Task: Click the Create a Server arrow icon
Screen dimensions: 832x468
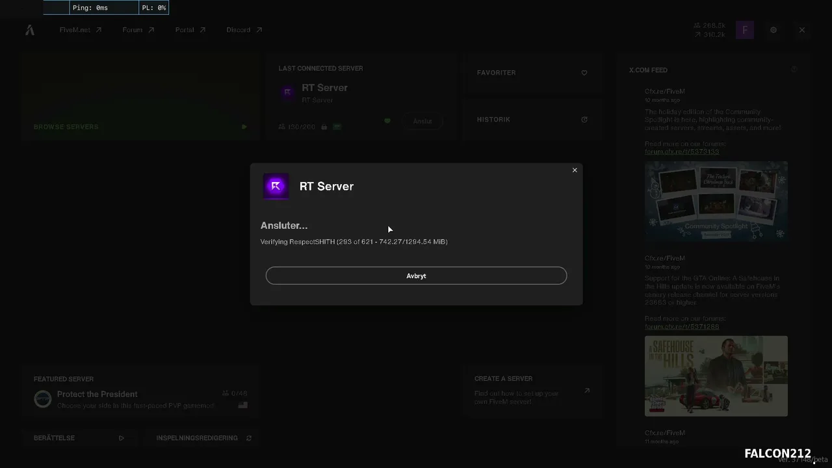Action: coord(587,391)
